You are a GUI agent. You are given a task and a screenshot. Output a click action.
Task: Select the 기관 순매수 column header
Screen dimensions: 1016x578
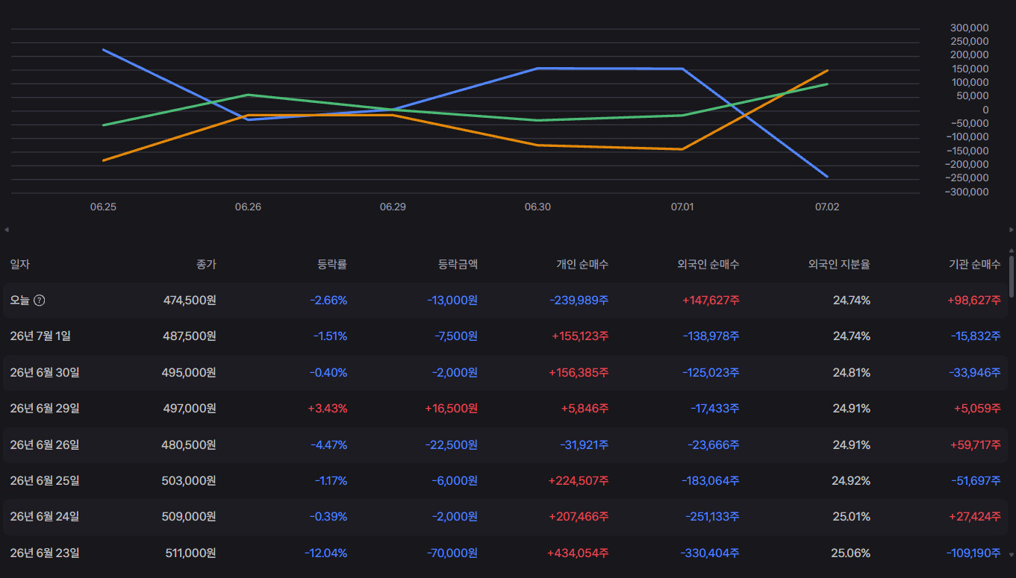(x=974, y=264)
